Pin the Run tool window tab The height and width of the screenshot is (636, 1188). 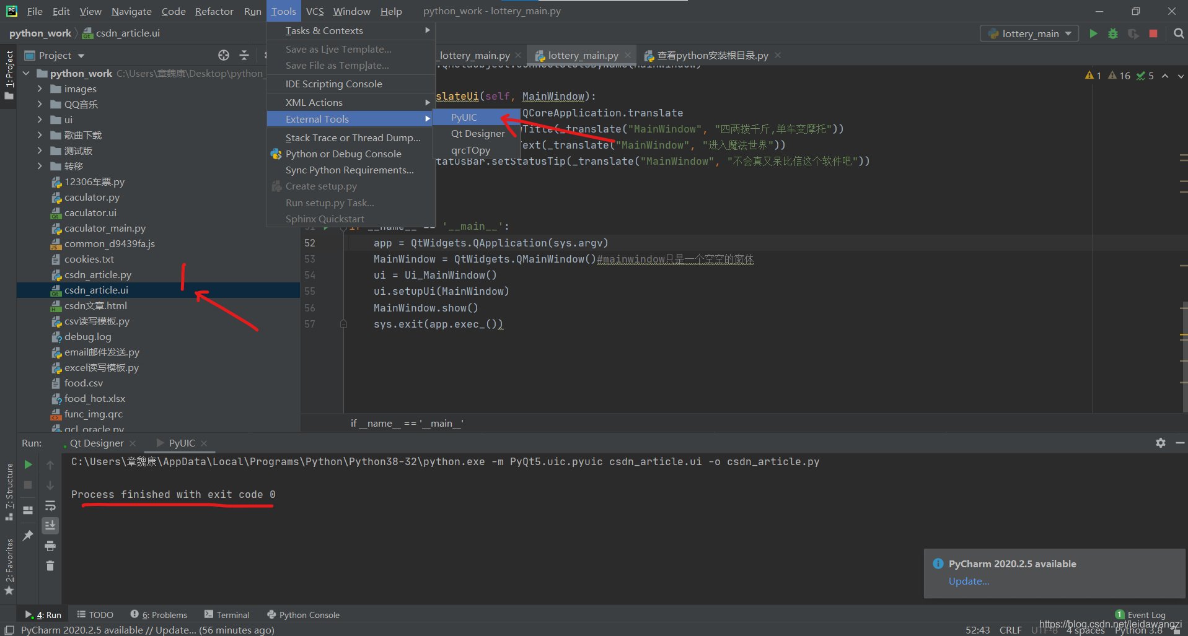27,535
